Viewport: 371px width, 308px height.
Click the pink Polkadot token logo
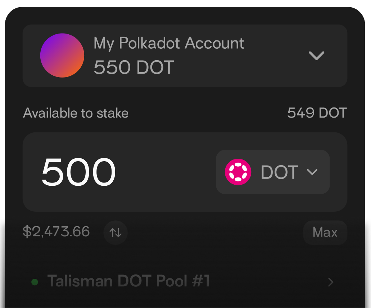pyautogui.click(x=238, y=172)
